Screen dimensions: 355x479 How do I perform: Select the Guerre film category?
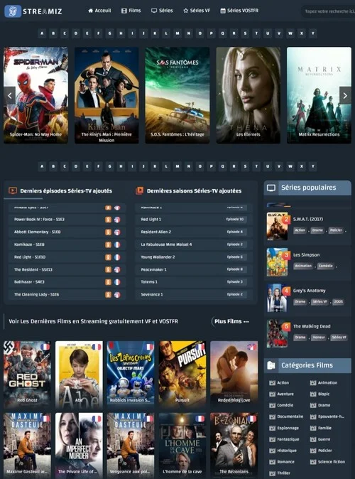[x=320, y=439]
